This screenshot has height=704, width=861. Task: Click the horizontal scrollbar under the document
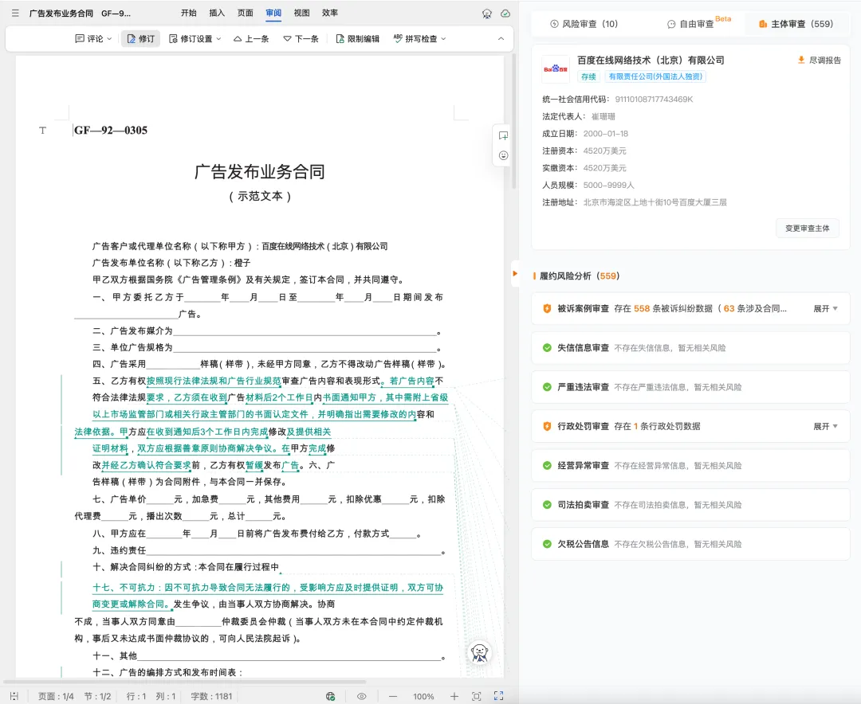click(185, 682)
